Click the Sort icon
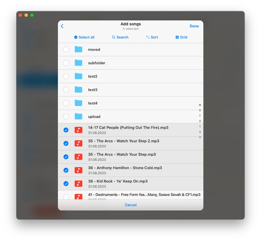This screenshot has height=241, width=261. 148,37
